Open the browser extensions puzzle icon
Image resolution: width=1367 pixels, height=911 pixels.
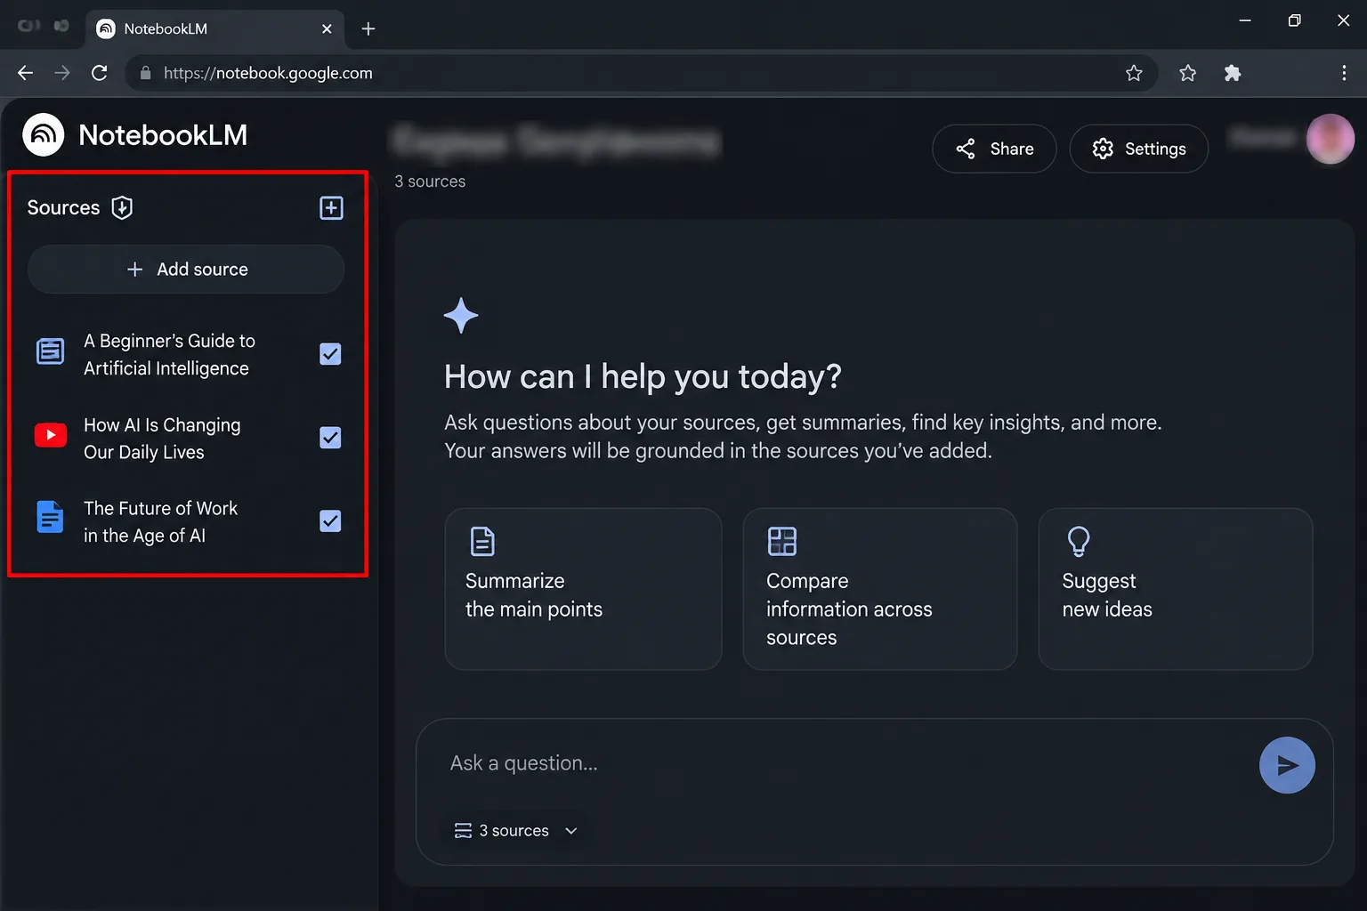[1233, 73]
